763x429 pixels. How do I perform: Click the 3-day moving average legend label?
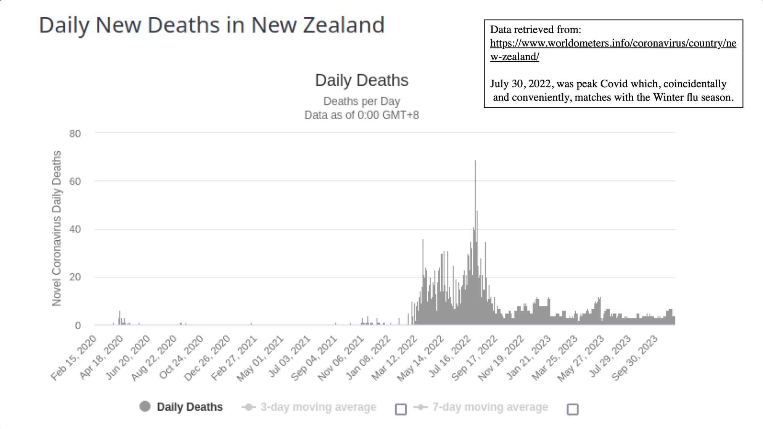[x=318, y=407]
